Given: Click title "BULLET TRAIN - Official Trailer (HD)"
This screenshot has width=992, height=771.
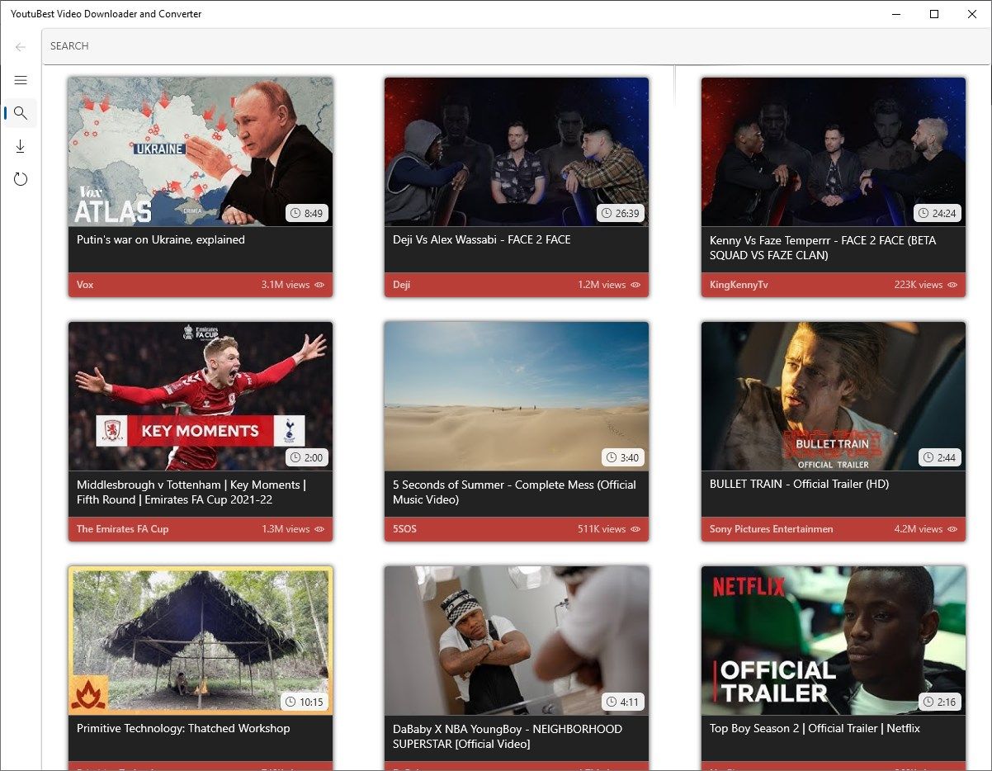Looking at the screenshot, I should [800, 484].
